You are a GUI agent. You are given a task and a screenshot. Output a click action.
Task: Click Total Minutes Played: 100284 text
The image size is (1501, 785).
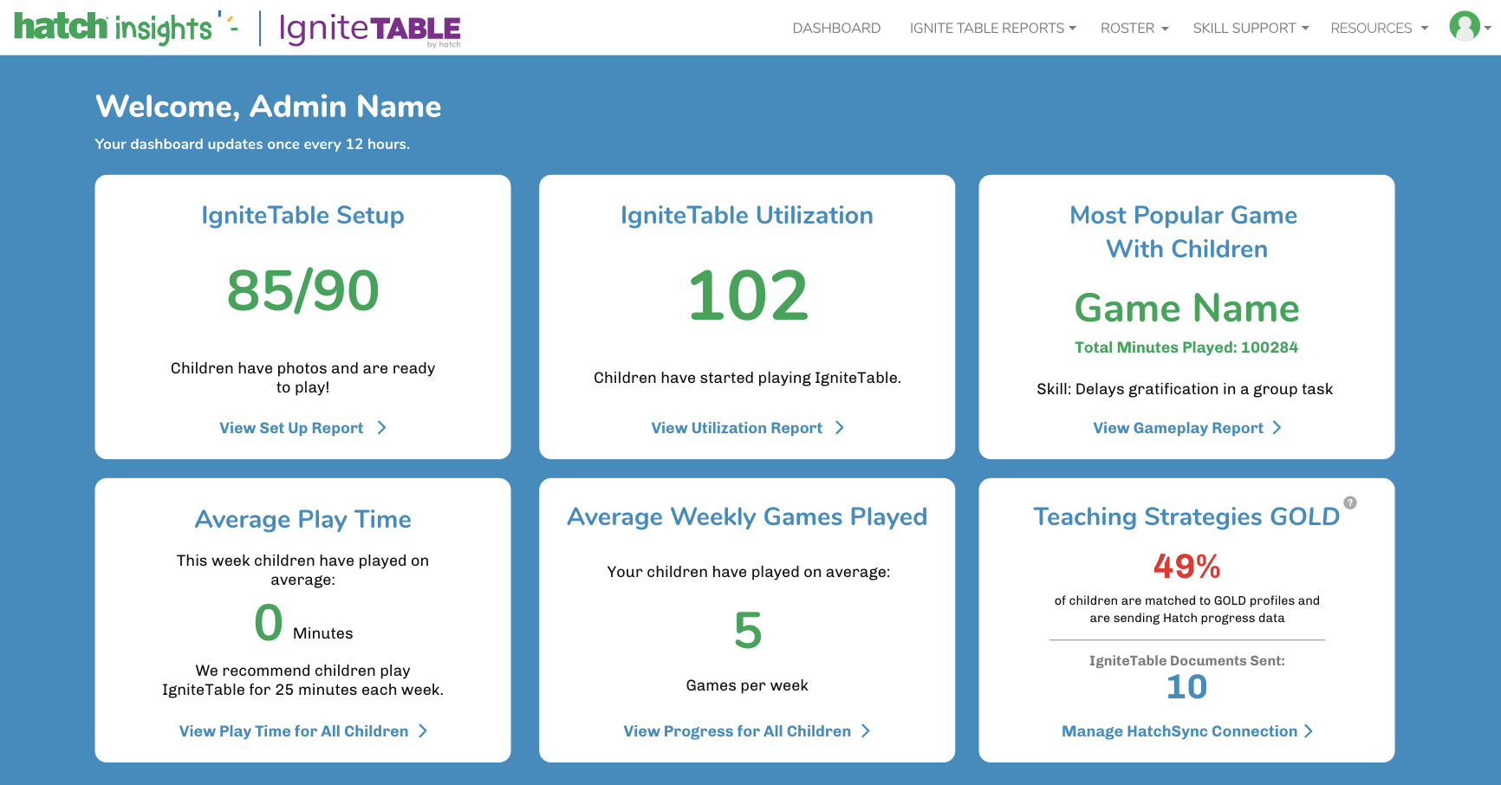coord(1186,347)
